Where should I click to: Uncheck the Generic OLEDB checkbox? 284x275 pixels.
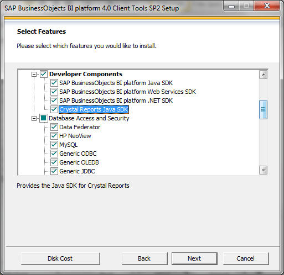pos(54,162)
